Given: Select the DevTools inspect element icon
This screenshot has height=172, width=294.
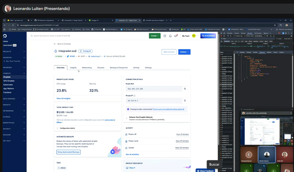Looking at the screenshot, I should 221,33.
